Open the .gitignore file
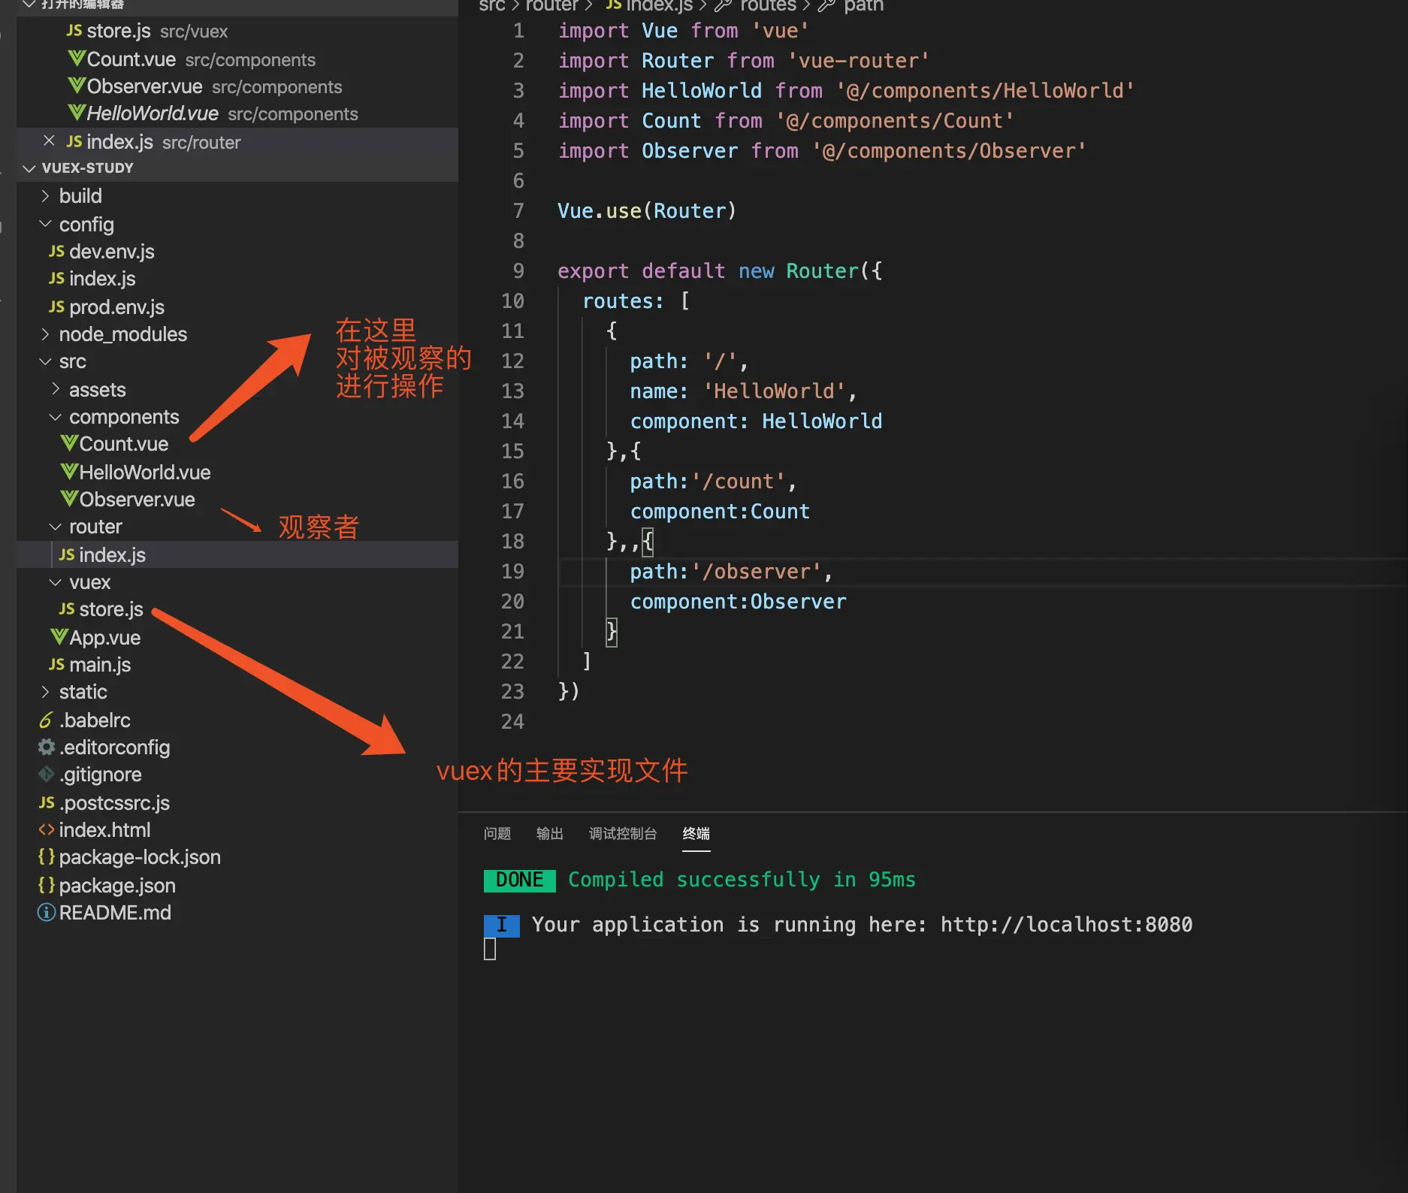The width and height of the screenshot is (1408, 1193). (101, 775)
